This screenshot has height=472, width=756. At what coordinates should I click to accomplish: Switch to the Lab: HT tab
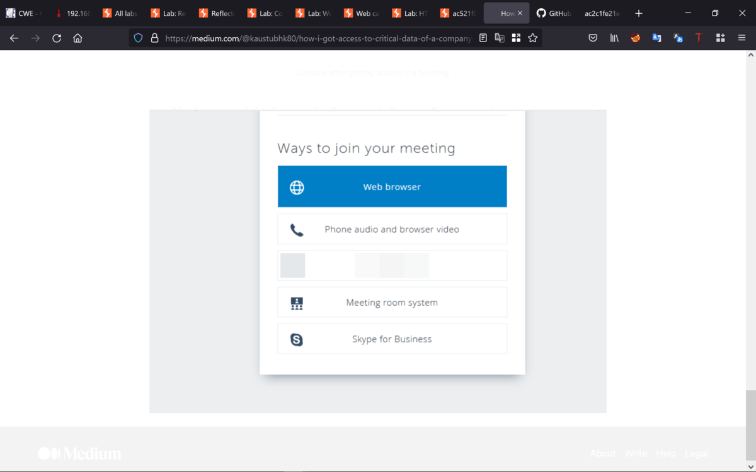point(410,13)
